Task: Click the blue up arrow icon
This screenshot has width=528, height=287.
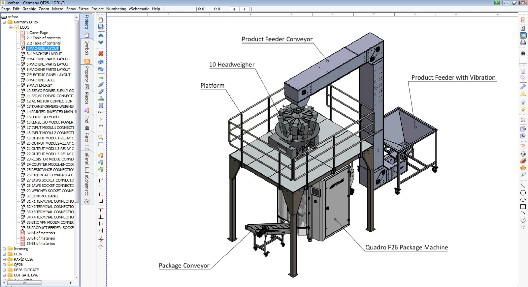Action: (101, 36)
